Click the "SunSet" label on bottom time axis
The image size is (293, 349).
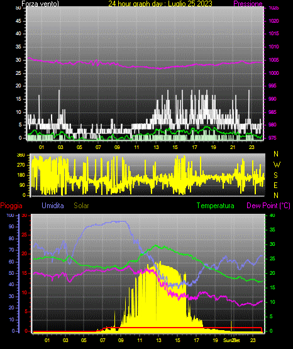coord(231,340)
